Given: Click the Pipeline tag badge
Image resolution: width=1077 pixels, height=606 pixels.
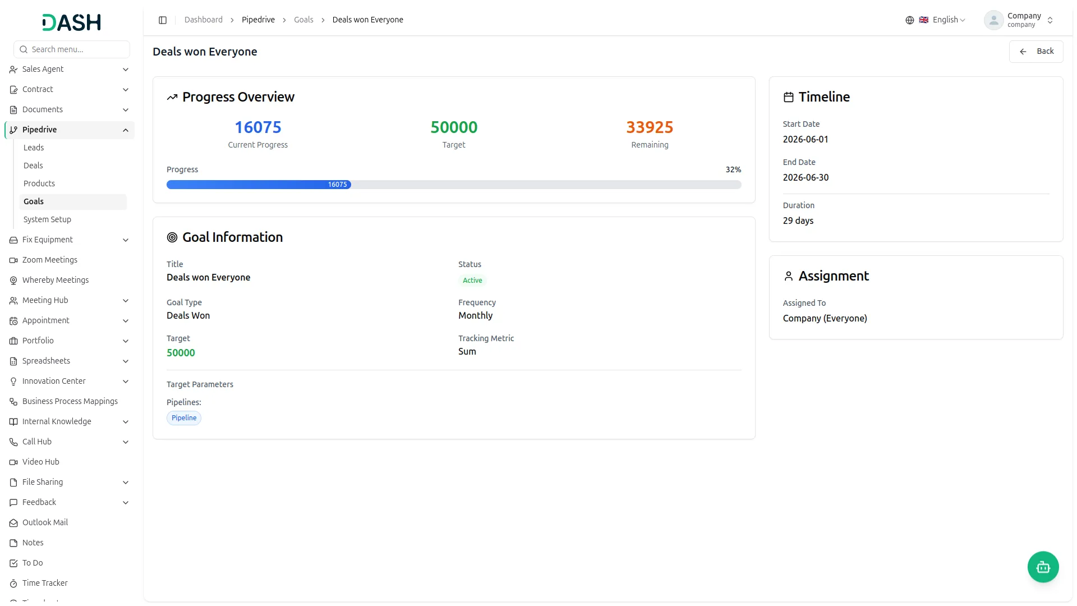Looking at the screenshot, I should 184,418.
